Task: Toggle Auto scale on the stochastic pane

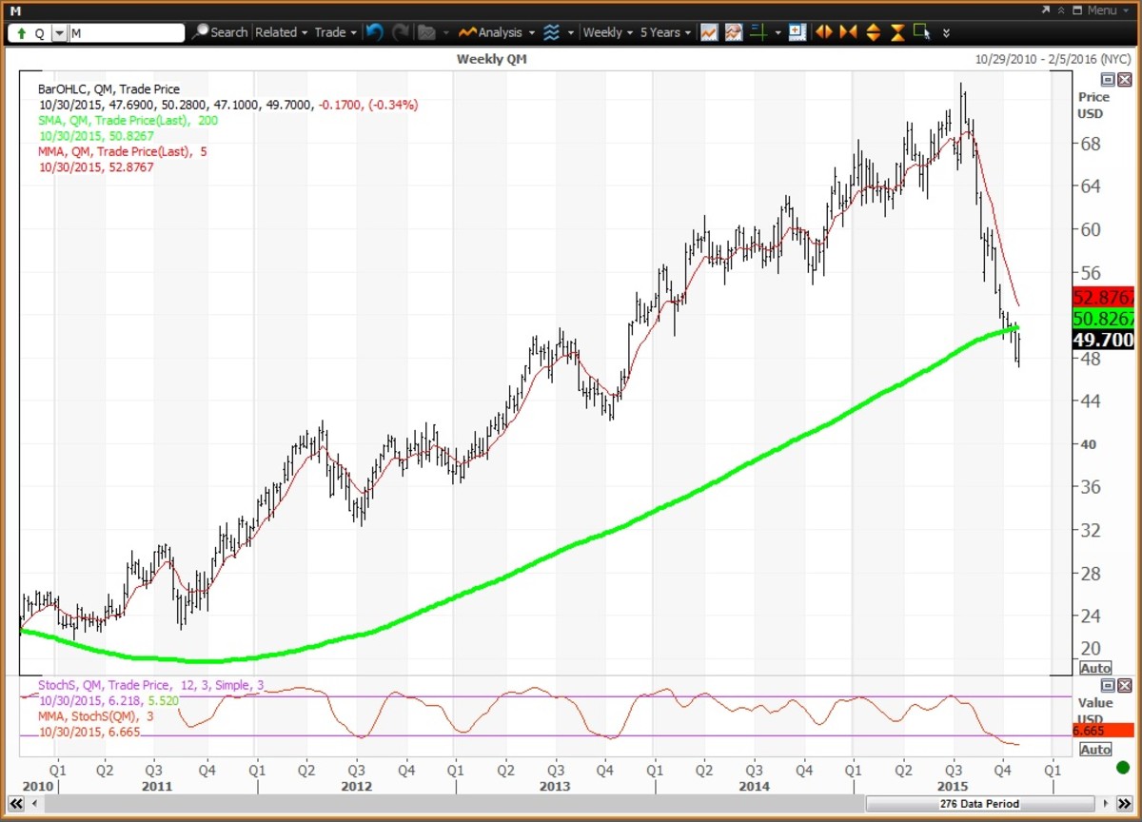Action: (1095, 750)
